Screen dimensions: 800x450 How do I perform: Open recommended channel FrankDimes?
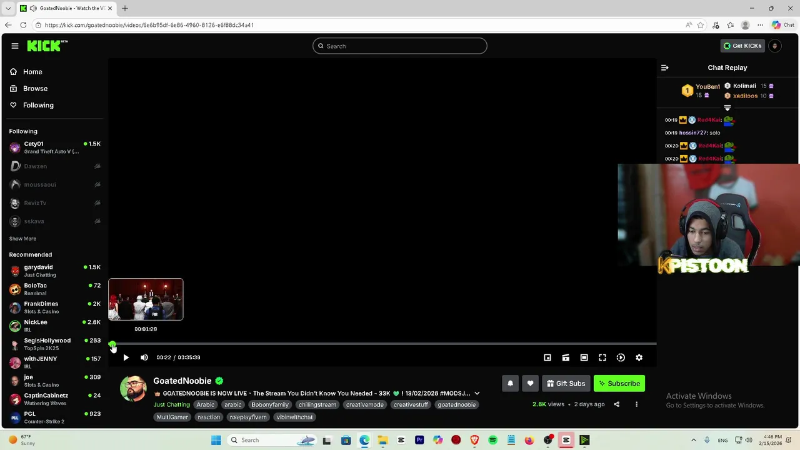(x=55, y=307)
